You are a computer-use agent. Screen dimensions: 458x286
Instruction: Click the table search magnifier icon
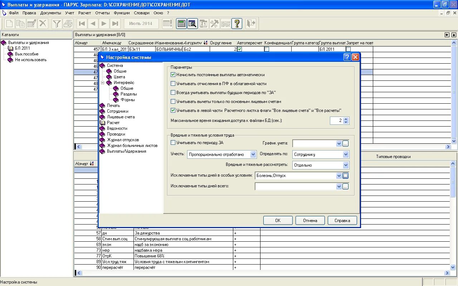[193, 24]
